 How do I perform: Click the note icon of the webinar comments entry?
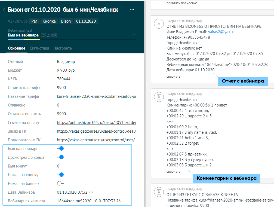click(158, 97)
